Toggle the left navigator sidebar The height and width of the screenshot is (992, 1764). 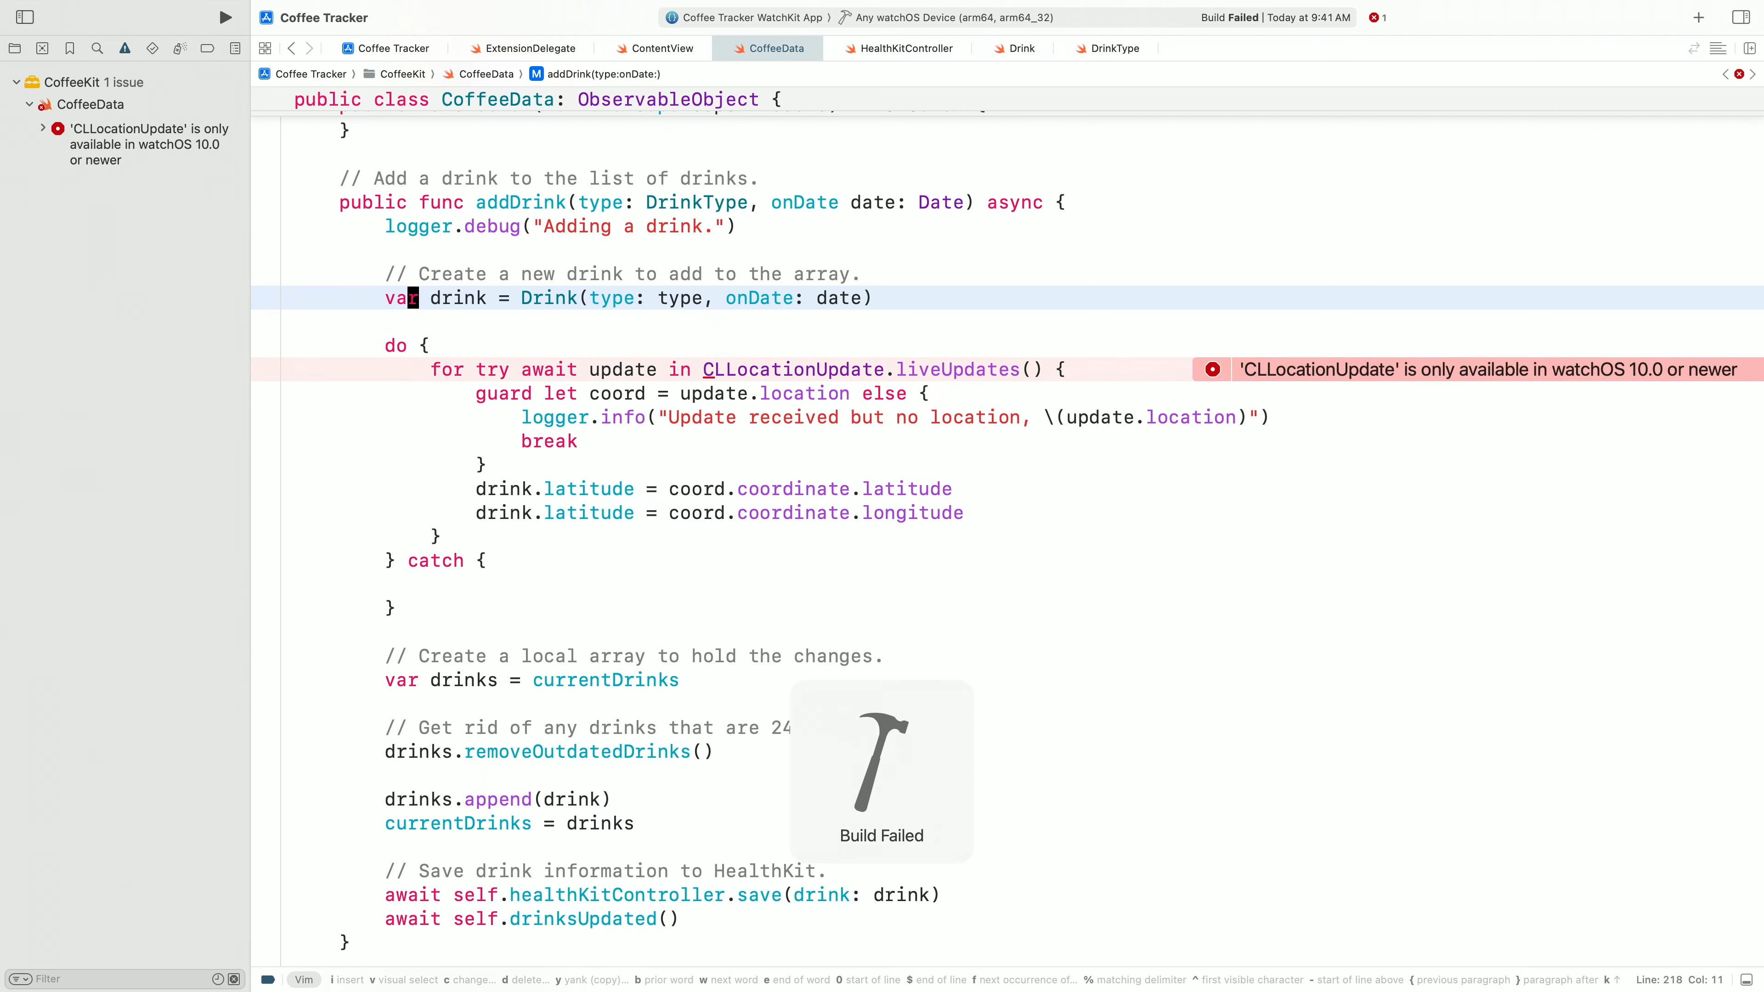tap(25, 18)
